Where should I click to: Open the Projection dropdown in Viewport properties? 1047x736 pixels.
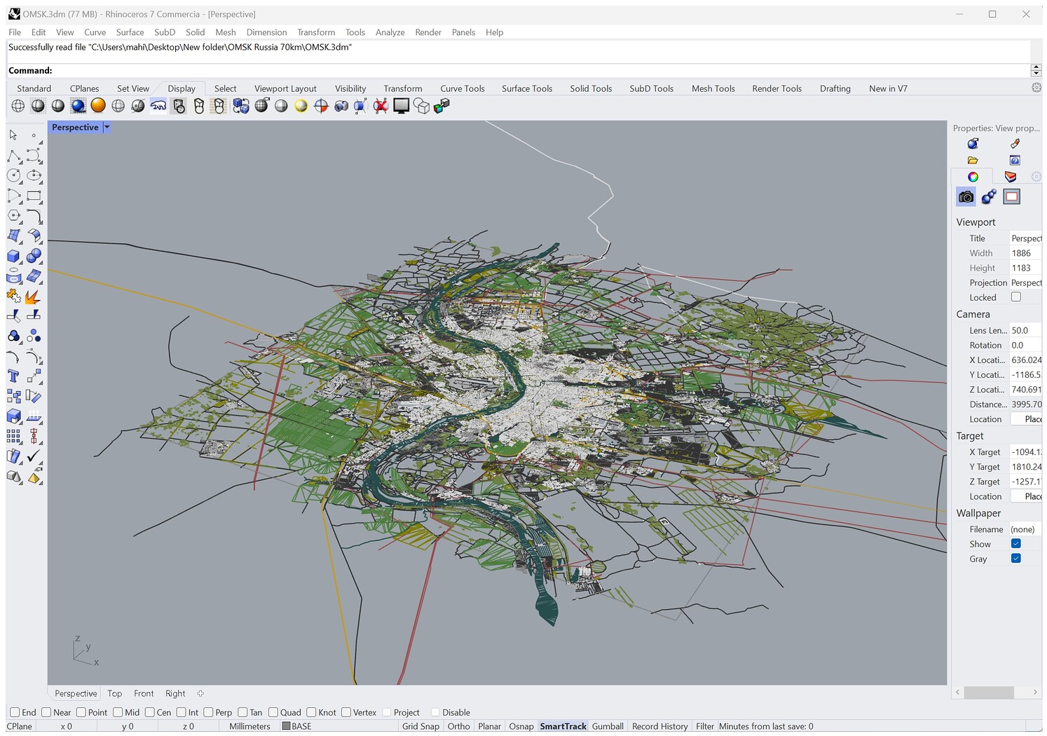(1025, 282)
